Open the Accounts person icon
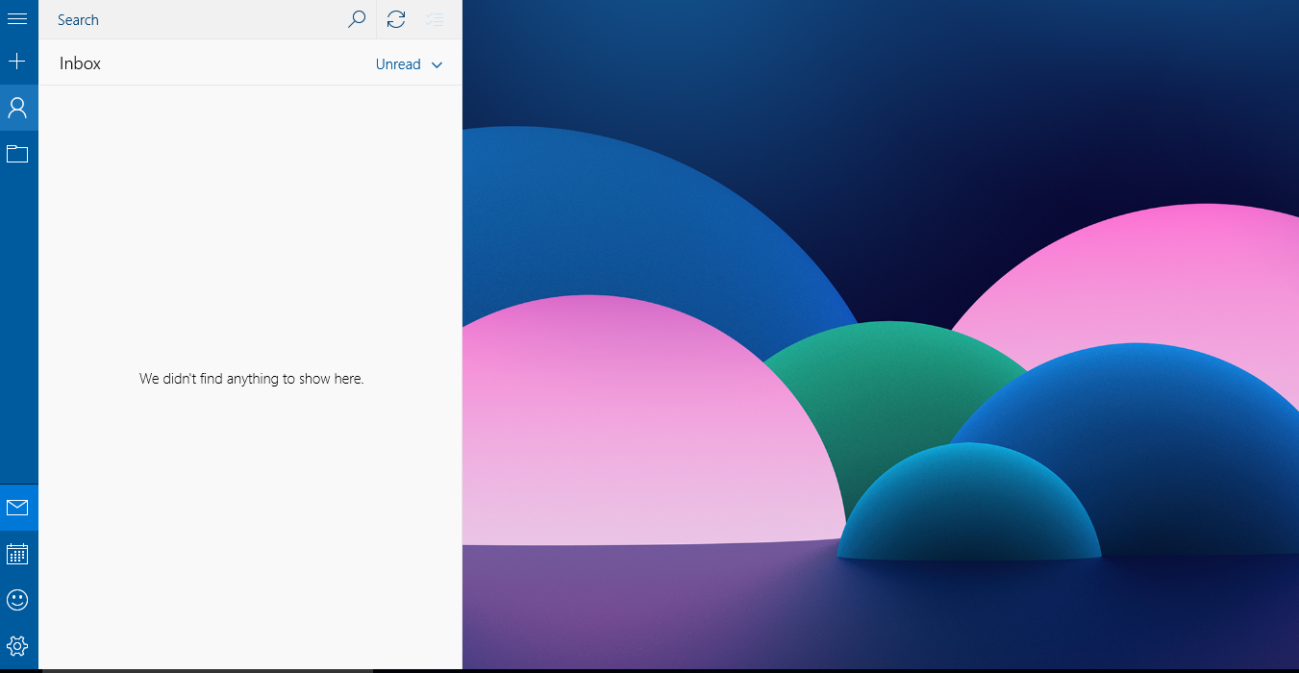 (x=17, y=108)
